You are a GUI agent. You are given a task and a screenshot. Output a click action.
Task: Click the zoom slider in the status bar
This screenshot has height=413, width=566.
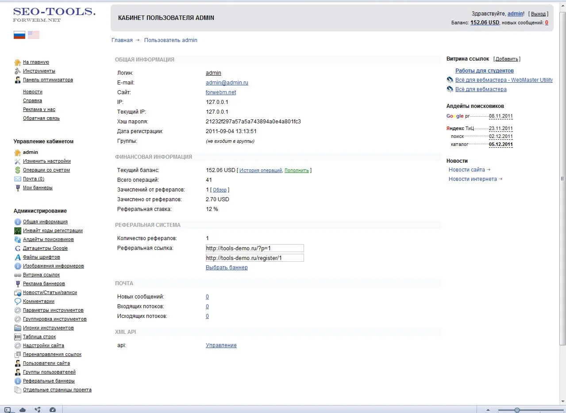coord(516,410)
